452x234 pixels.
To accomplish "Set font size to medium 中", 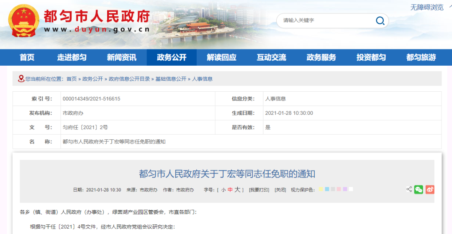I will click(x=230, y=190).
